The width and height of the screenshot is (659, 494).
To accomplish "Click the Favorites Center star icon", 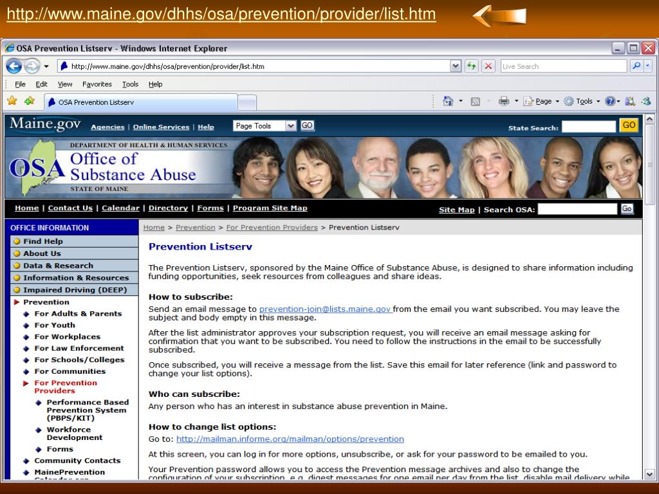I will pos(12,101).
